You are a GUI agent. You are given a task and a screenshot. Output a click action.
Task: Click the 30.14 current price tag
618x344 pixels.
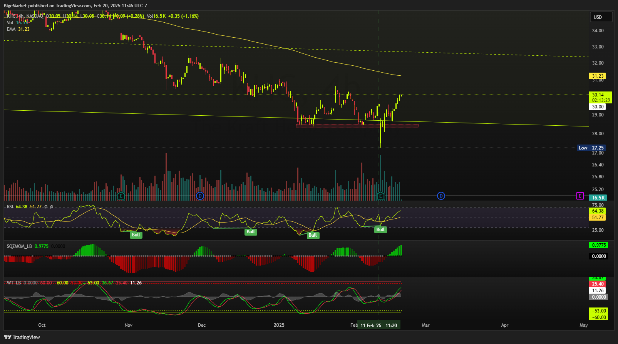601,97
